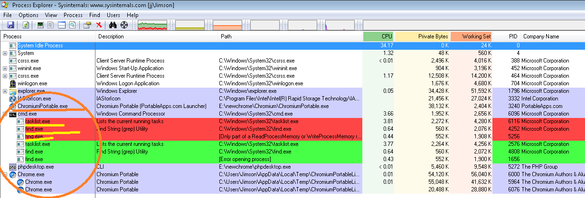
Task: Click the phpdesktop.exe php icon
Action: (13, 167)
